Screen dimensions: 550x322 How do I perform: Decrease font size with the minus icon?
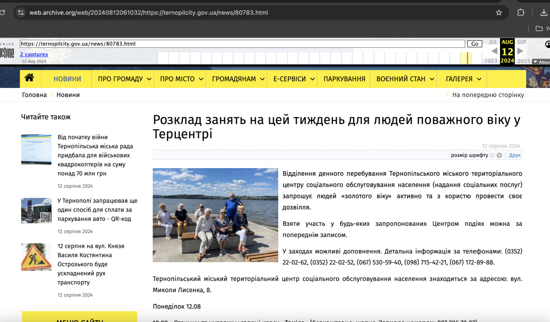[492, 155]
